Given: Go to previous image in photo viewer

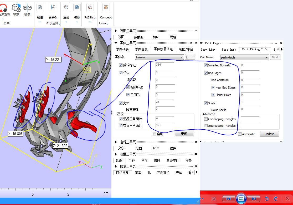Looking at the screenshot, I should 229,199.
